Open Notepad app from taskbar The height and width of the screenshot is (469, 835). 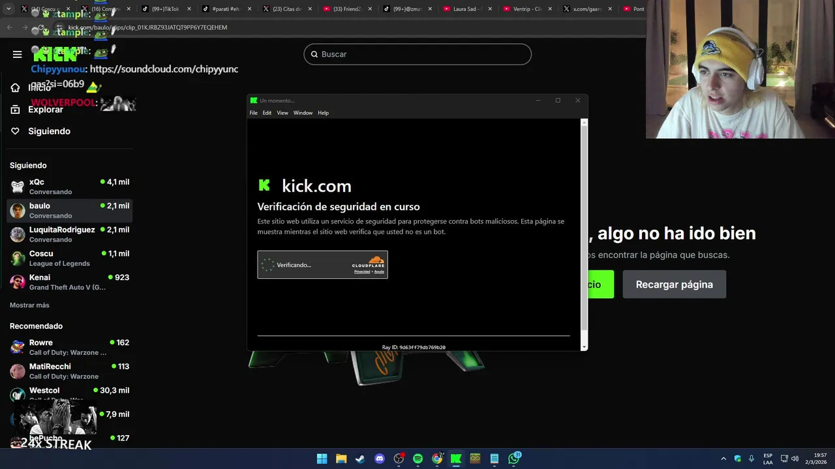coord(494,459)
